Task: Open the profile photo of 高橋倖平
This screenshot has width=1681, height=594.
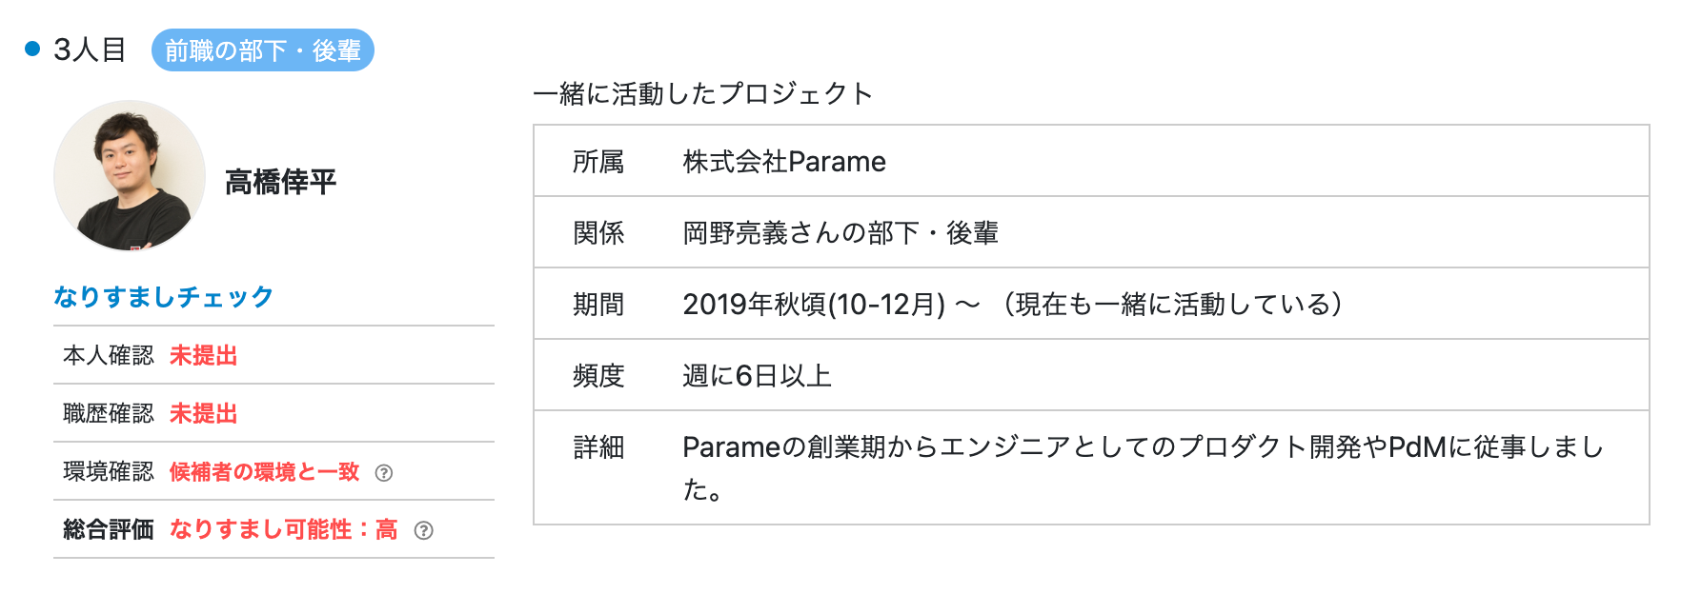Action: click(130, 176)
